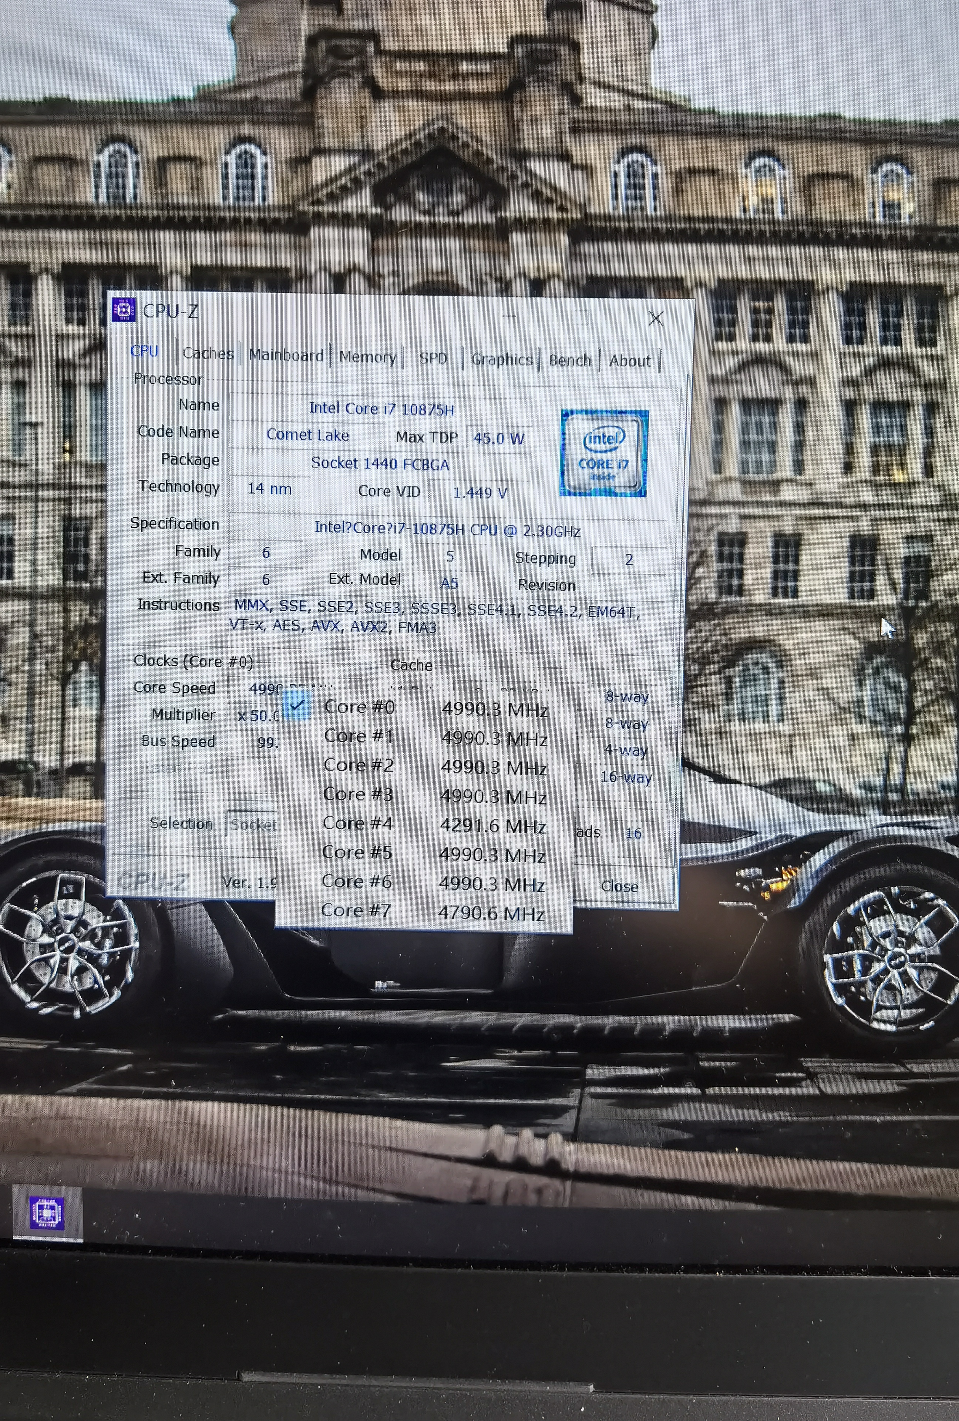Screen dimensions: 959x1421
Task: Choose Core #5 from the list
Action: 427,854
